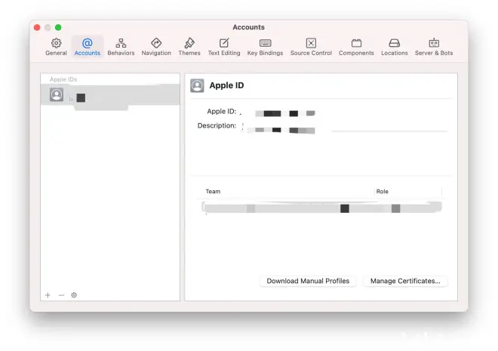Go to Text Editing preferences
Image resolution: width=498 pixels, height=351 pixels.
(224, 47)
